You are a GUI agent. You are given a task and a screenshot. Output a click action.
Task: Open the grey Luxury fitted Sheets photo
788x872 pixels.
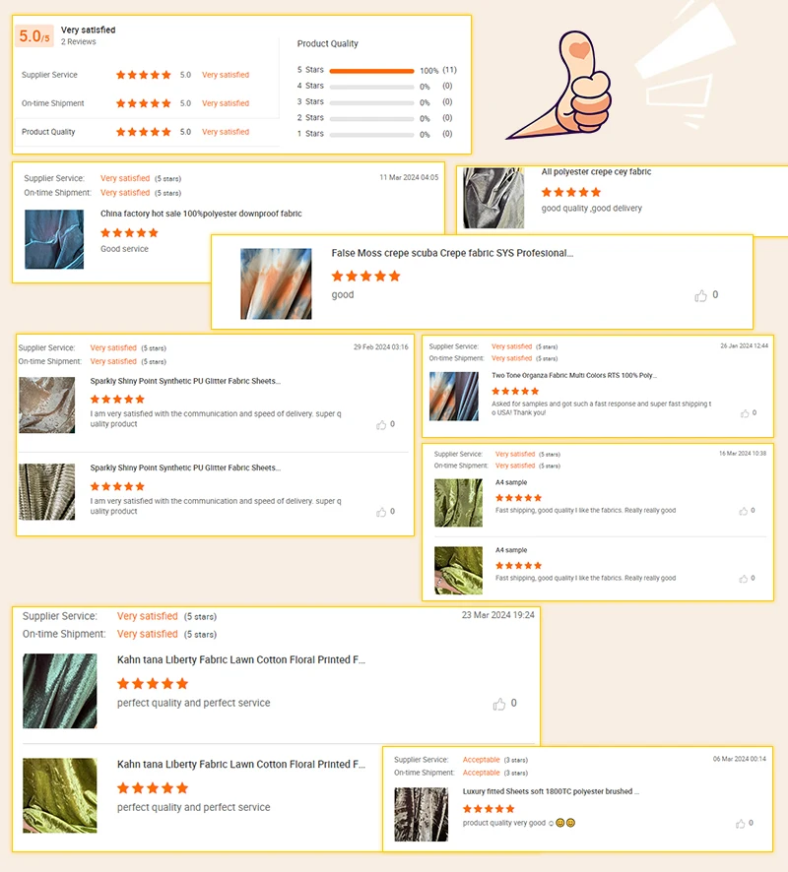click(x=422, y=814)
